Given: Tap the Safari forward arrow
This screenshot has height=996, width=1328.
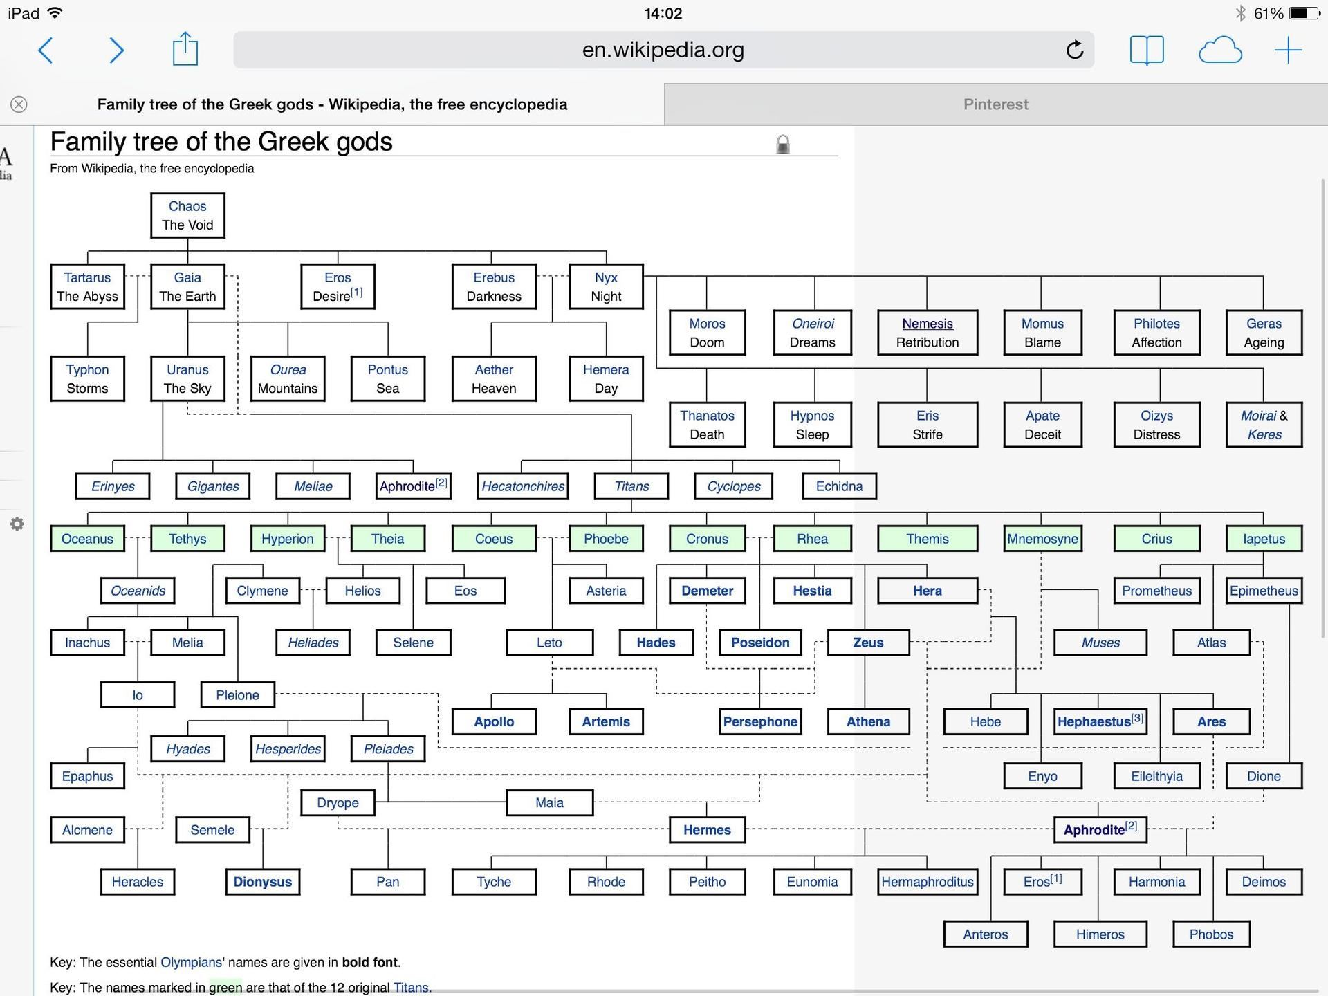Looking at the screenshot, I should click(116, 50).
